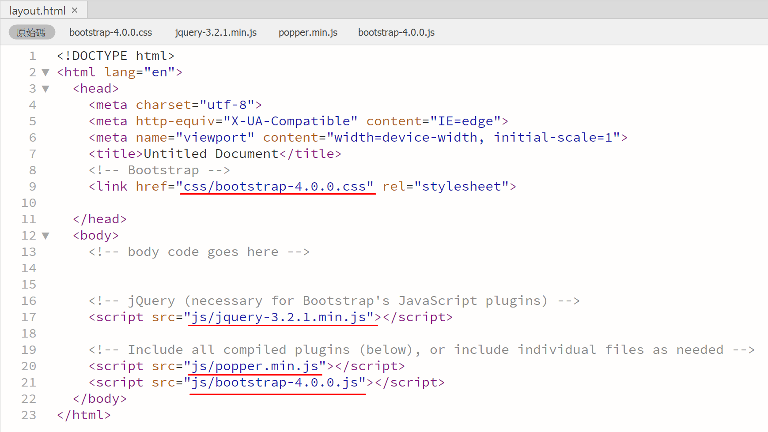Open related file bootstrap-4.0.0.js
768x432 pixels.
pos(396,32)
